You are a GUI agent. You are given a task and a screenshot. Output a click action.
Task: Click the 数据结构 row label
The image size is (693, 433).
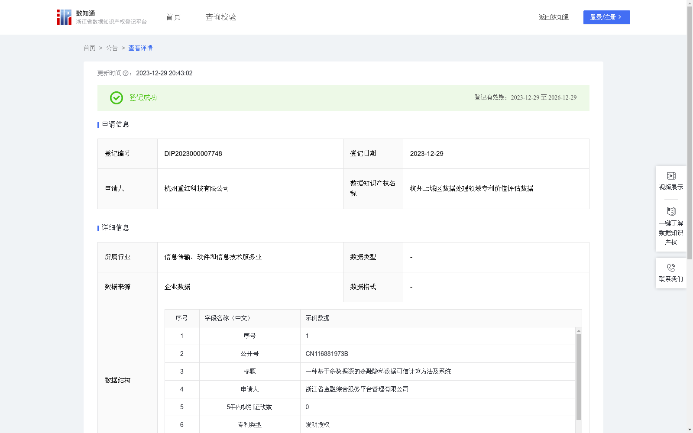click(x=117, y=381)
